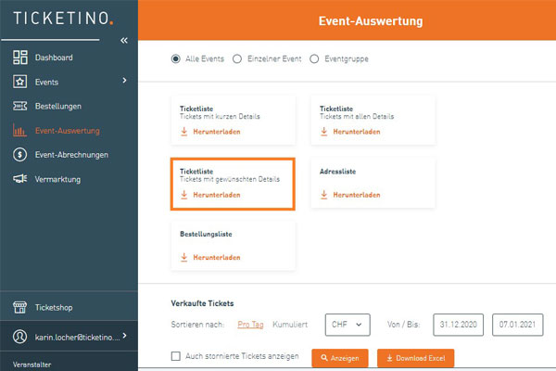Download the Adressliste via Herunterladen

pyautogui.click(x=349, y=195)
